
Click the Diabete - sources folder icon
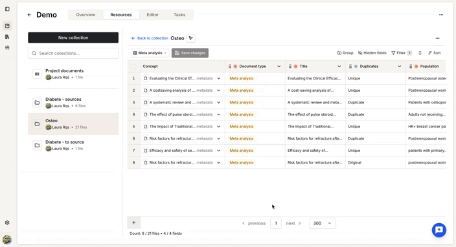tap(37, 102)
